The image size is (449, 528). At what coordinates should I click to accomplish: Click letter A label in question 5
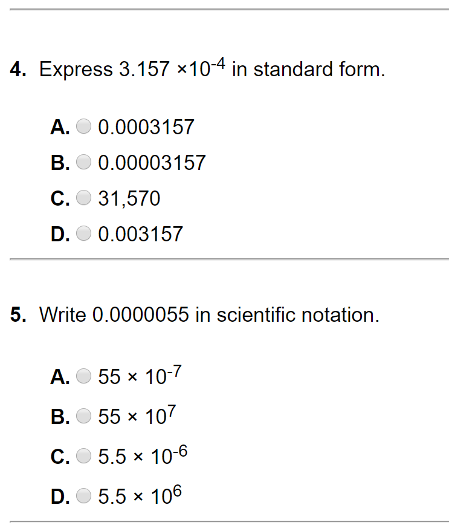coord(60,377)
